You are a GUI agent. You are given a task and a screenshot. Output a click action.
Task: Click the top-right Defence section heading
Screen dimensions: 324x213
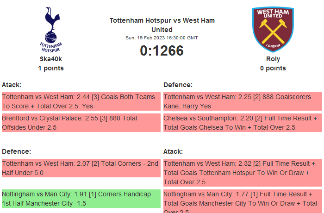coord(178,85)
